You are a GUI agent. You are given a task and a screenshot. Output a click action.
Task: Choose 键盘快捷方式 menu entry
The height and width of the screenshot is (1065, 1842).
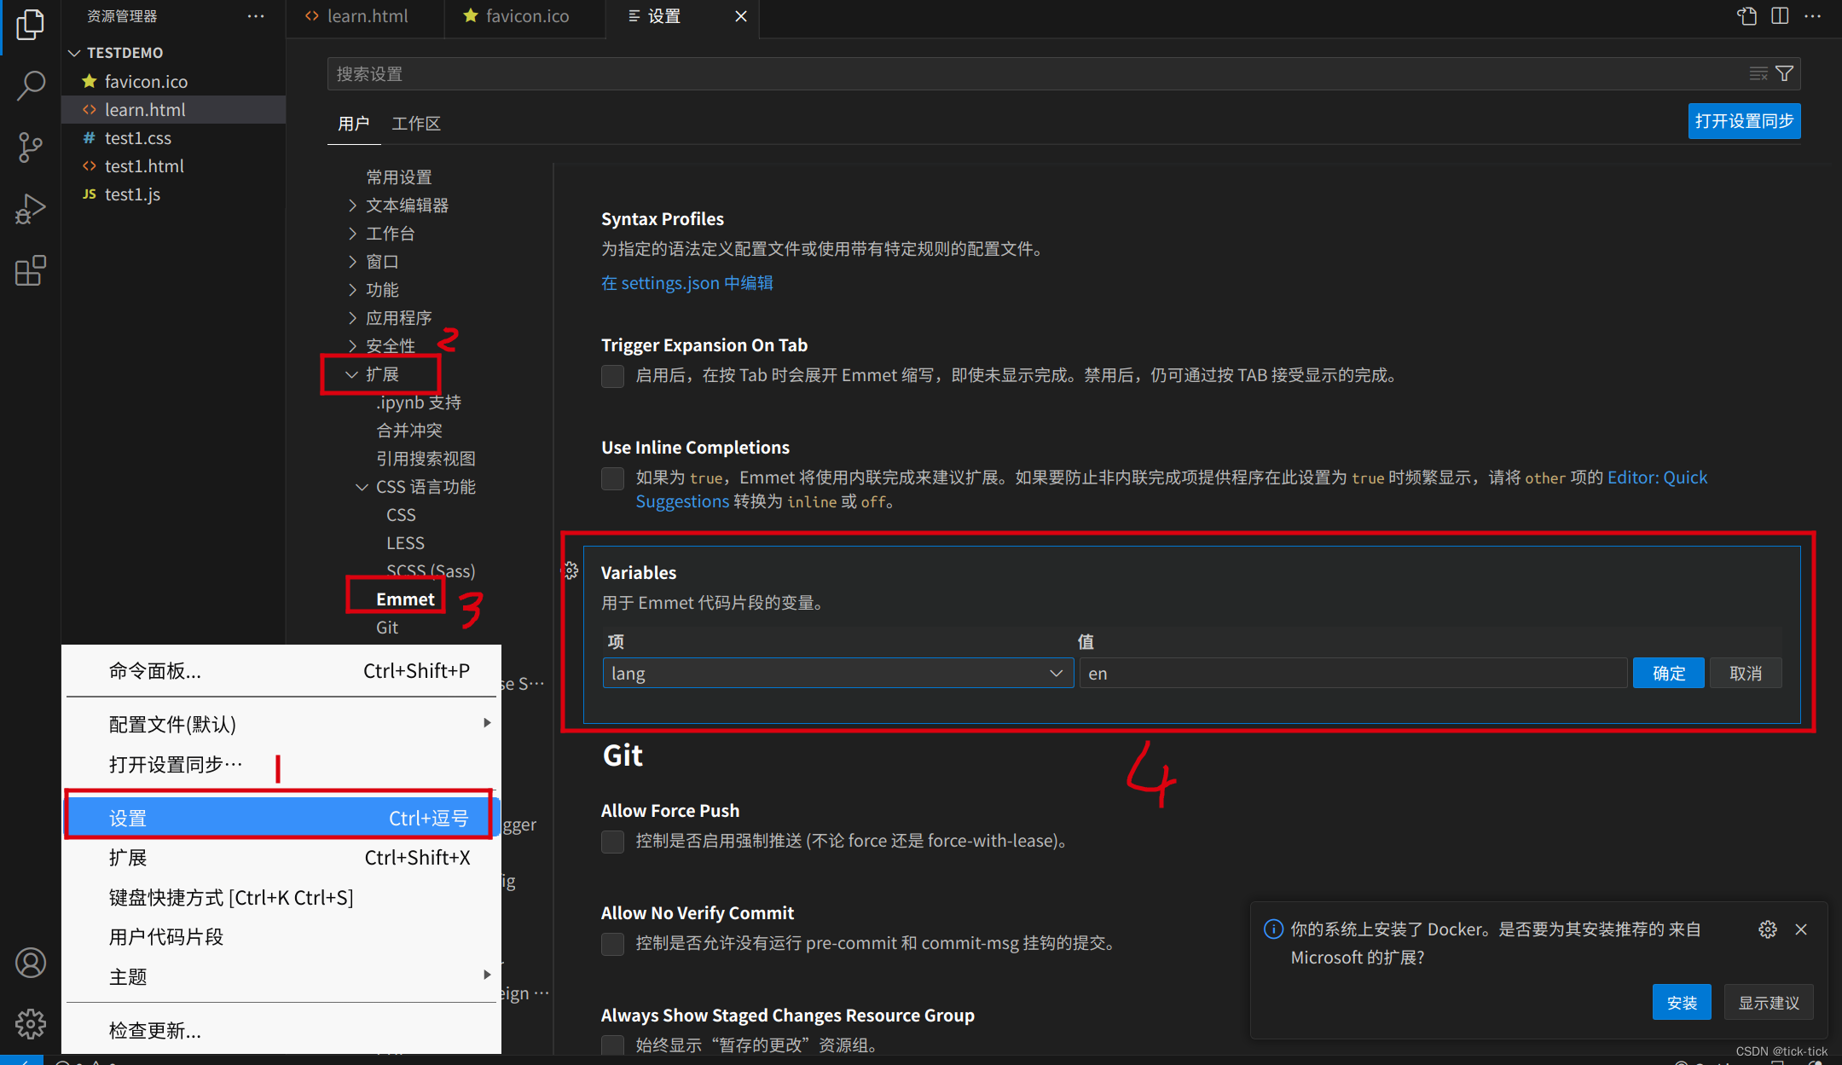(x=281, y=898)
